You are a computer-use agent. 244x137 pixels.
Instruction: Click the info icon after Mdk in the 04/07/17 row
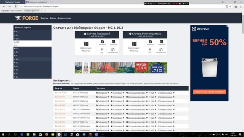coord(156,110)
